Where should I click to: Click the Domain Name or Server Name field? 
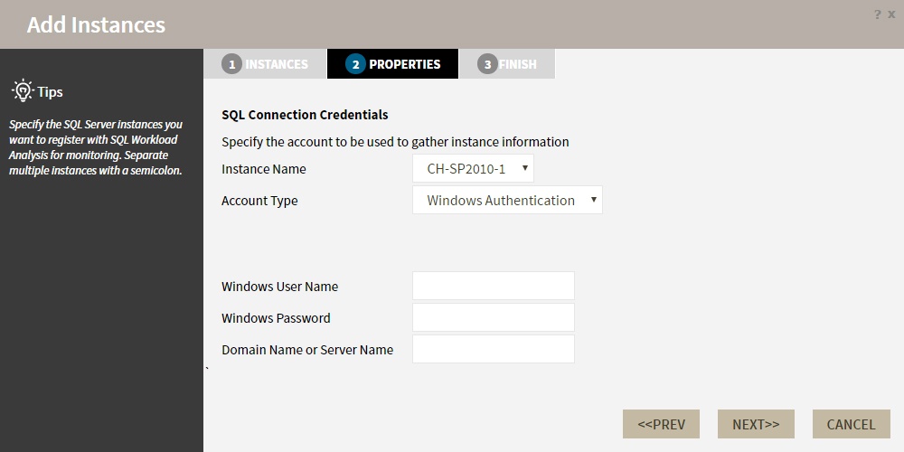[x=494, y=349]
